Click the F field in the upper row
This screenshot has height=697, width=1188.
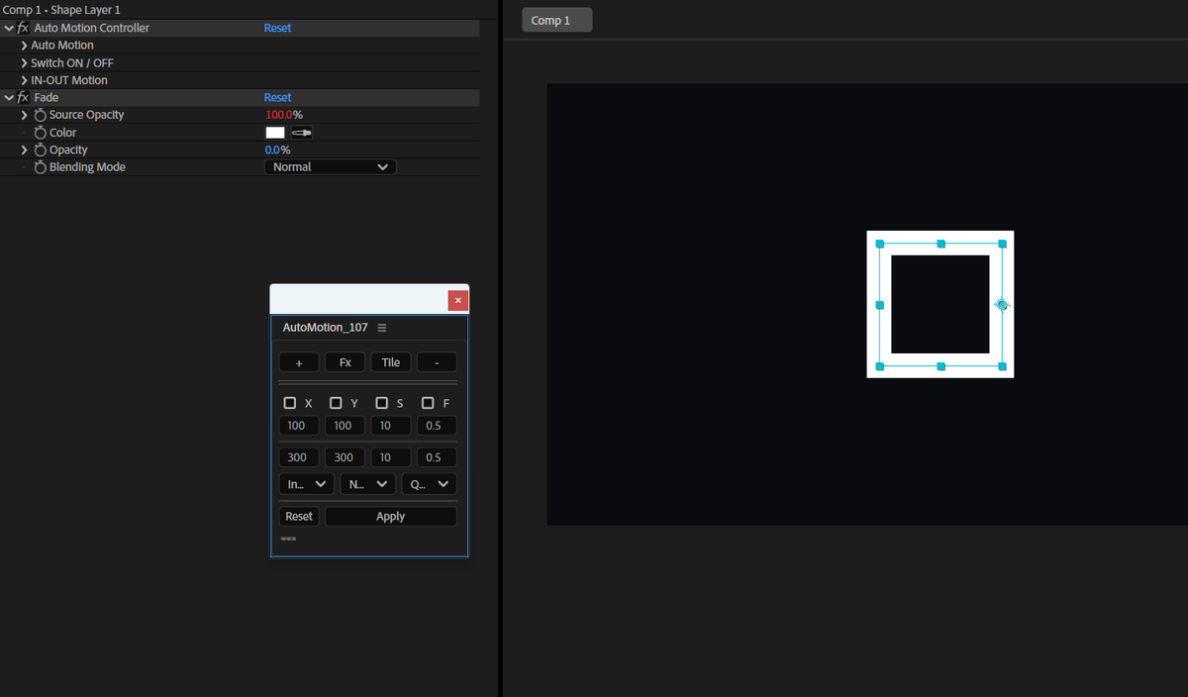(x=437, y=426)
